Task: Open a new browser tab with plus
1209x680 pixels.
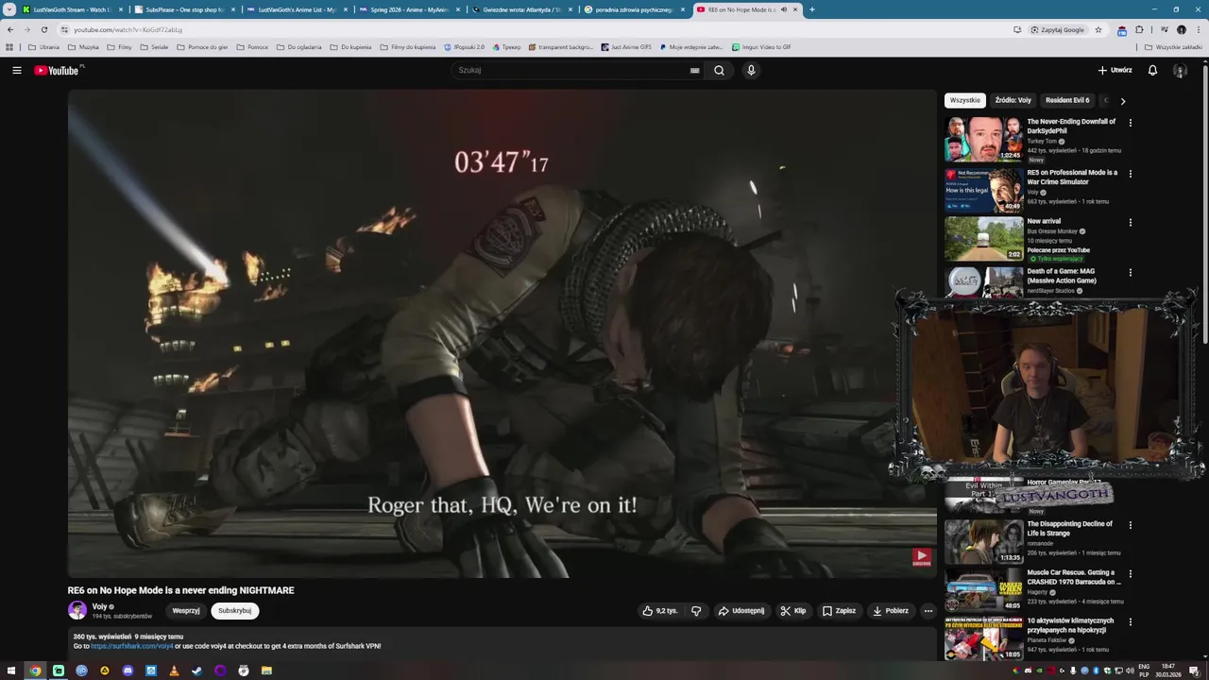Action: coord(811,9)
